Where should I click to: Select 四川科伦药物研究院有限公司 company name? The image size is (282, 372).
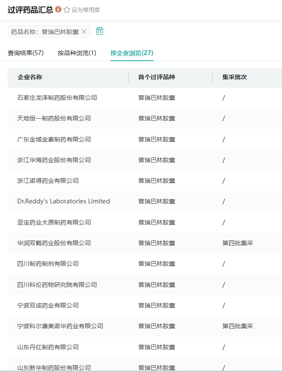tap(57, 285)
